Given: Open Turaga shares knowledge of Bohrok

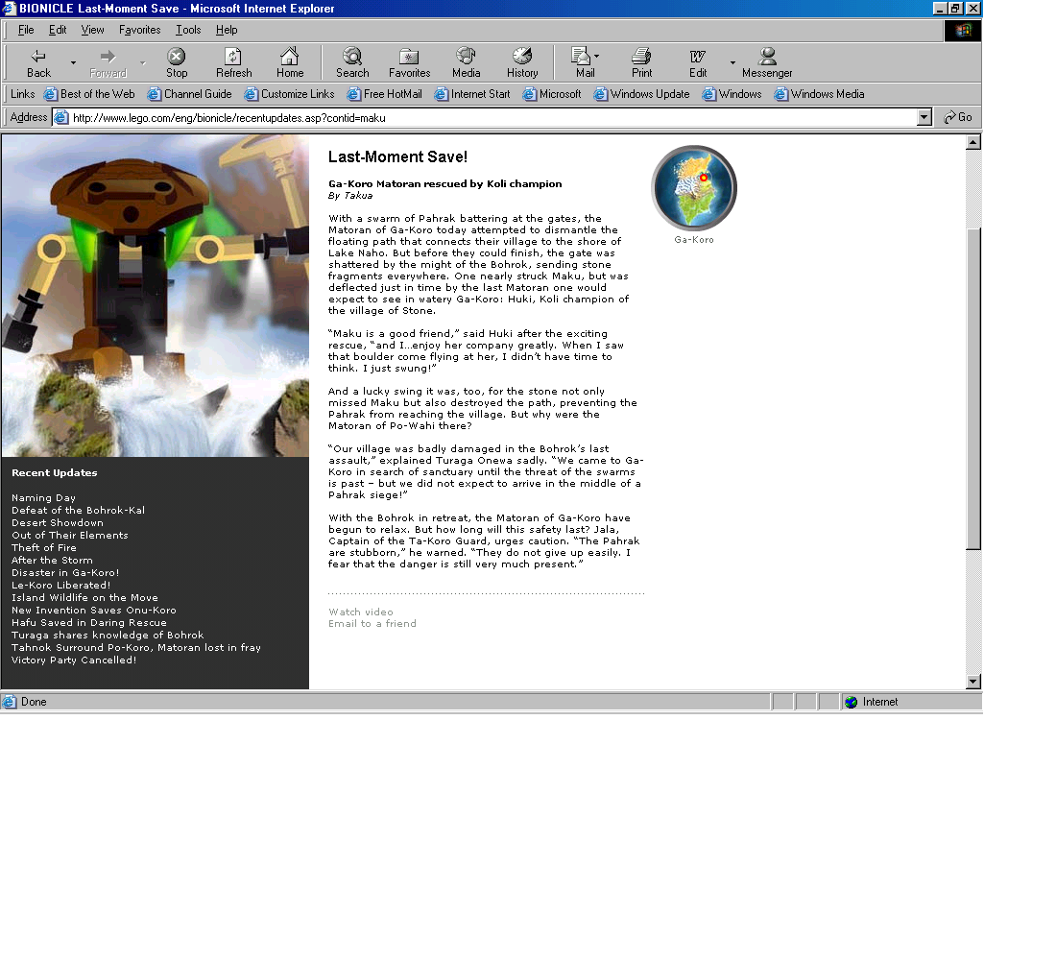Looking at the screenshot, I should [108, 636].
